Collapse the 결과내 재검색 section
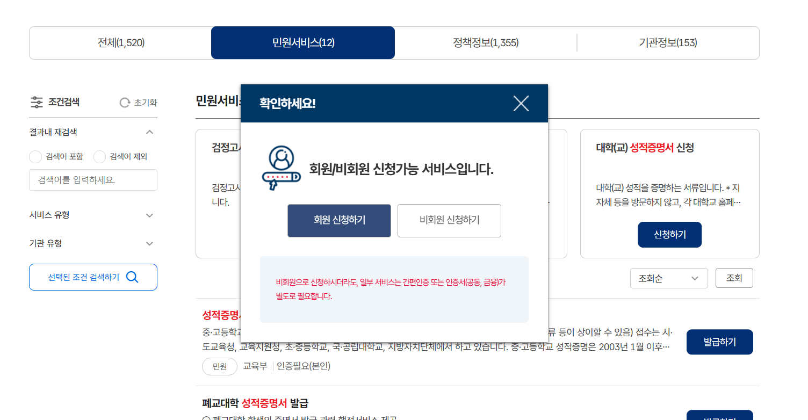The image size is (808, 420). tap(150, 132)
